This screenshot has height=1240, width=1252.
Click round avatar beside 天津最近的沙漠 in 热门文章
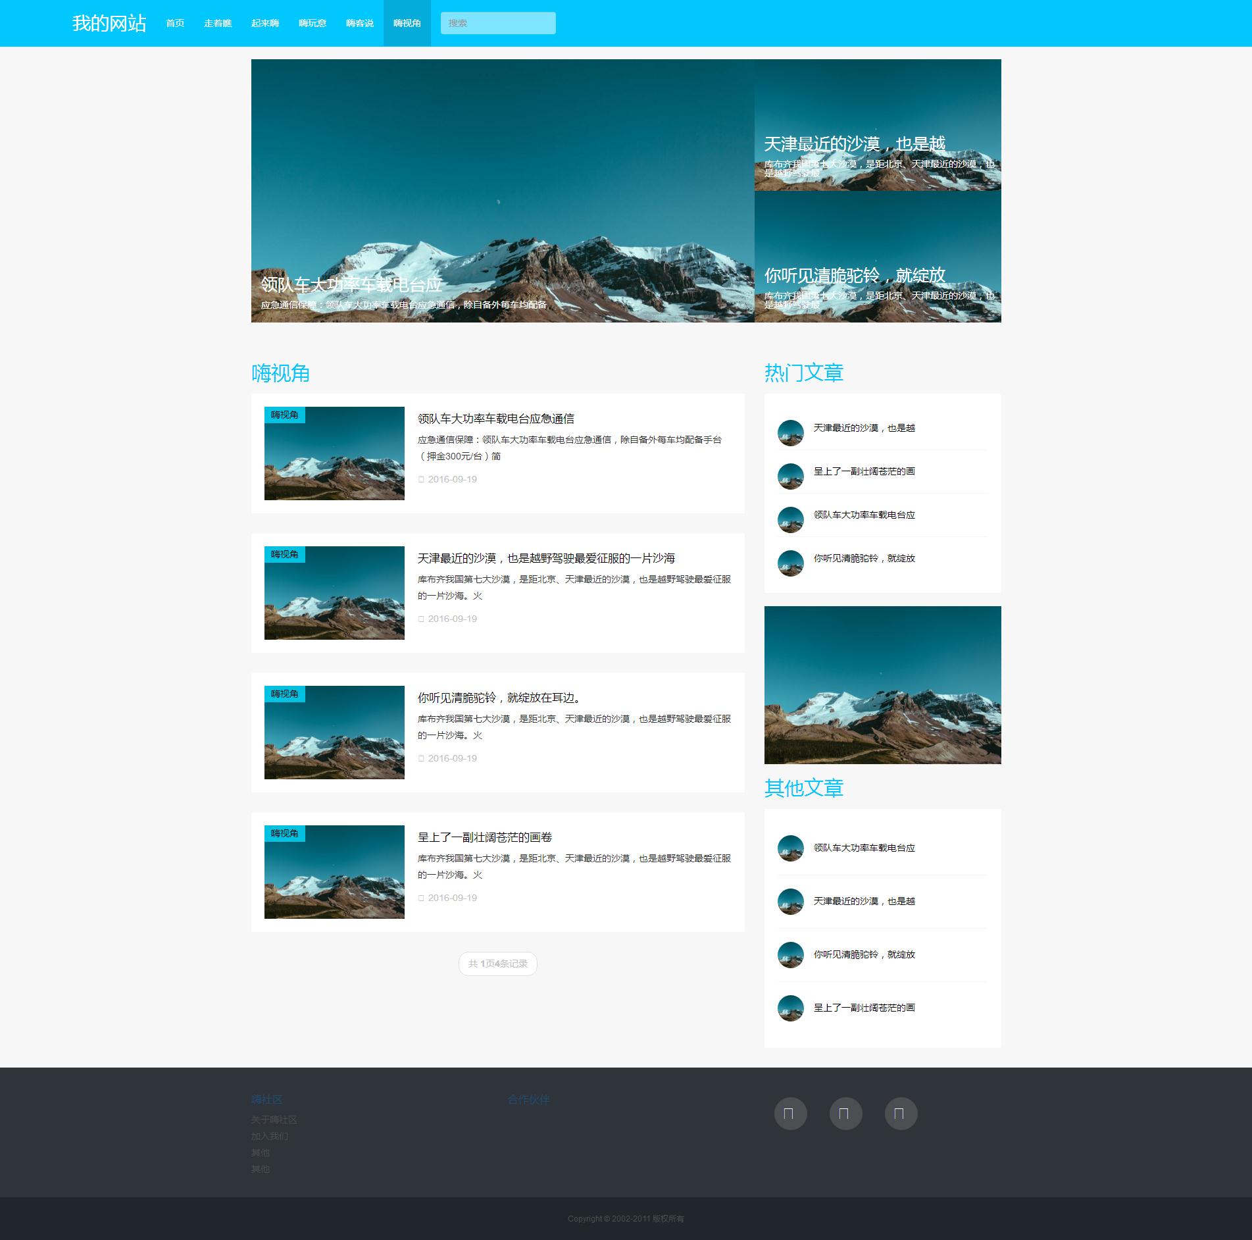[790, 433]
